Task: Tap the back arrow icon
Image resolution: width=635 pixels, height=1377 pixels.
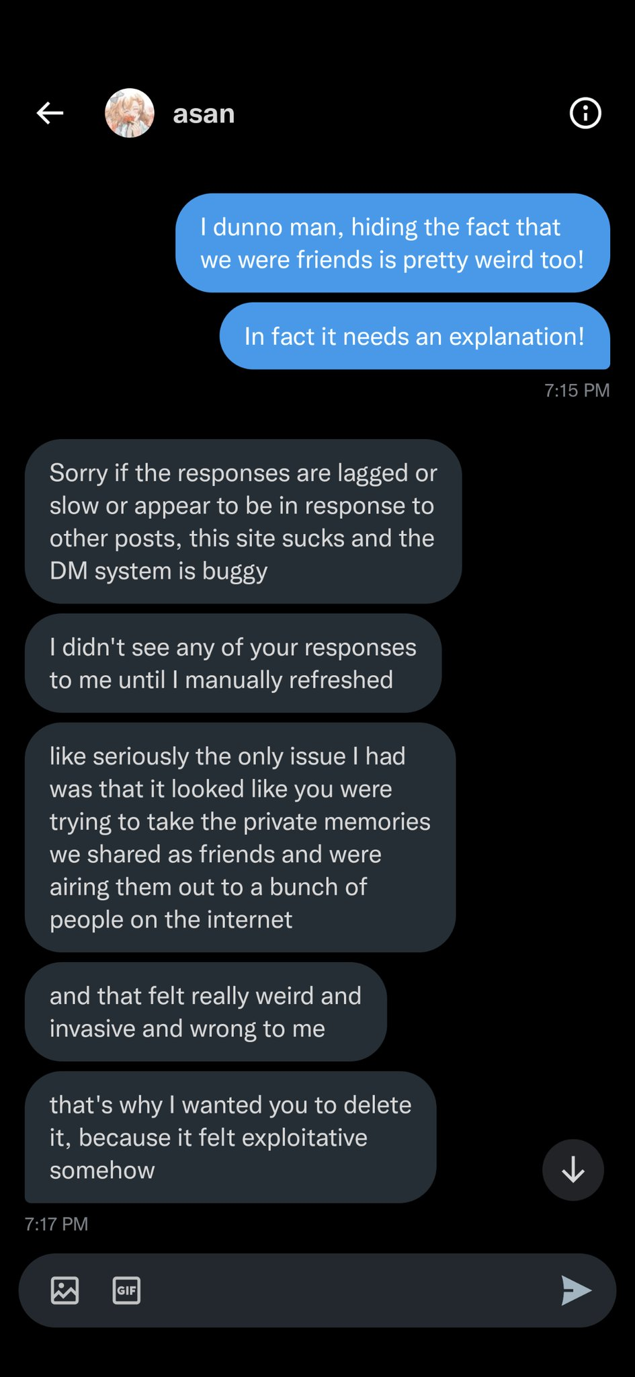Action: click(x=50, y=113)
